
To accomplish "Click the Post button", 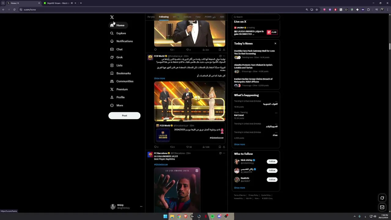I will click(x=124, y=116).
